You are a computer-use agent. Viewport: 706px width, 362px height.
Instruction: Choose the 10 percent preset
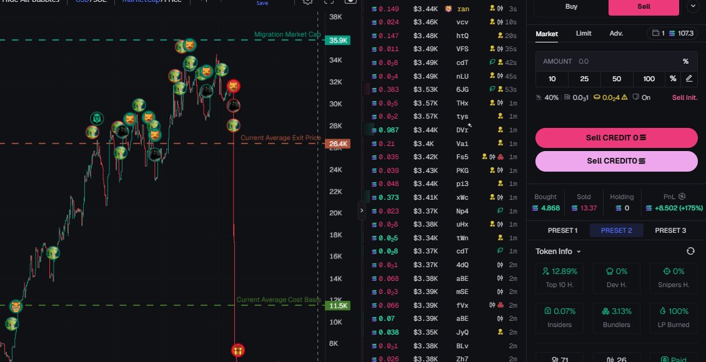click(552, 79)
